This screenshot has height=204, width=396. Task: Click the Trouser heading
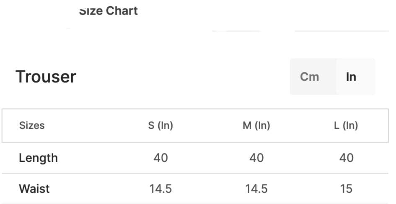(x=46, y=77)
